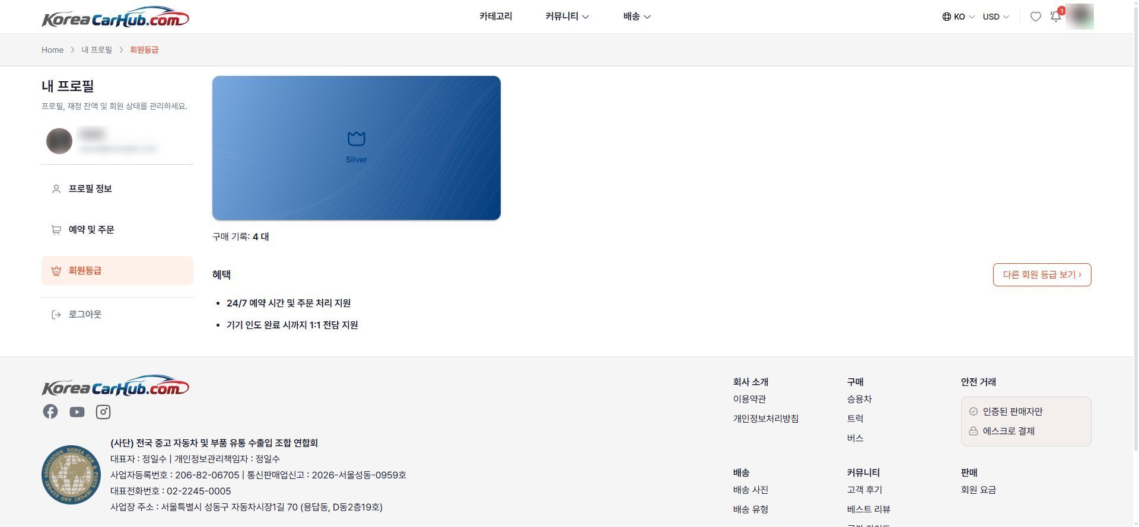Click 로그아웃 in sidebar

(117, 314)
